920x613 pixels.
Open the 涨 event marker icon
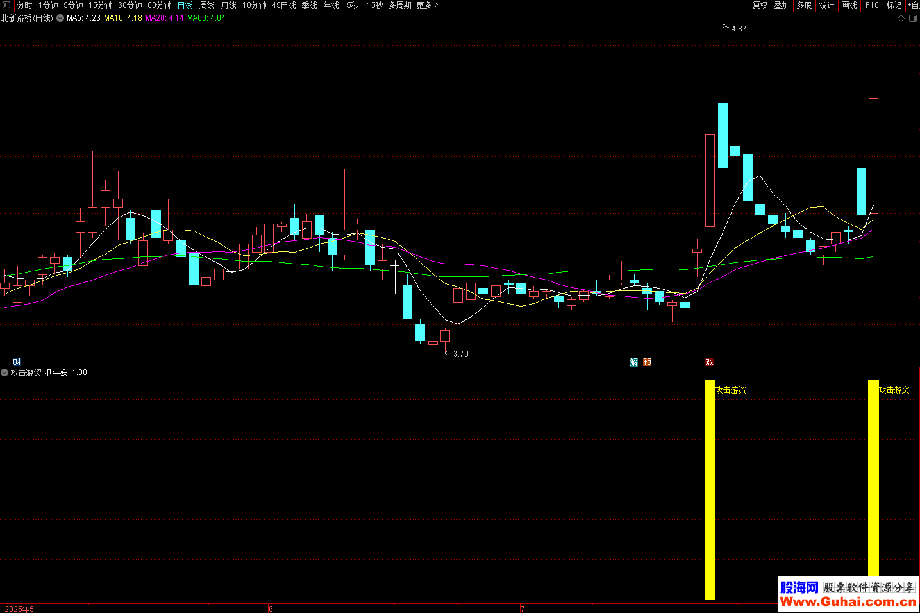click(x=710, y=362)
